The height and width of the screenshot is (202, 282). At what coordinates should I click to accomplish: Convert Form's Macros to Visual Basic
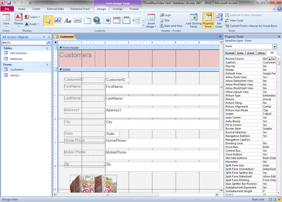(251, 26)
